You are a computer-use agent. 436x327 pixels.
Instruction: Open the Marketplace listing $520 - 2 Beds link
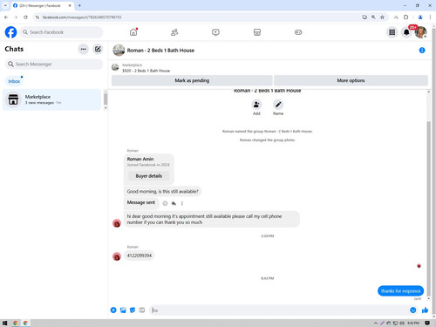tap(146, 71)
